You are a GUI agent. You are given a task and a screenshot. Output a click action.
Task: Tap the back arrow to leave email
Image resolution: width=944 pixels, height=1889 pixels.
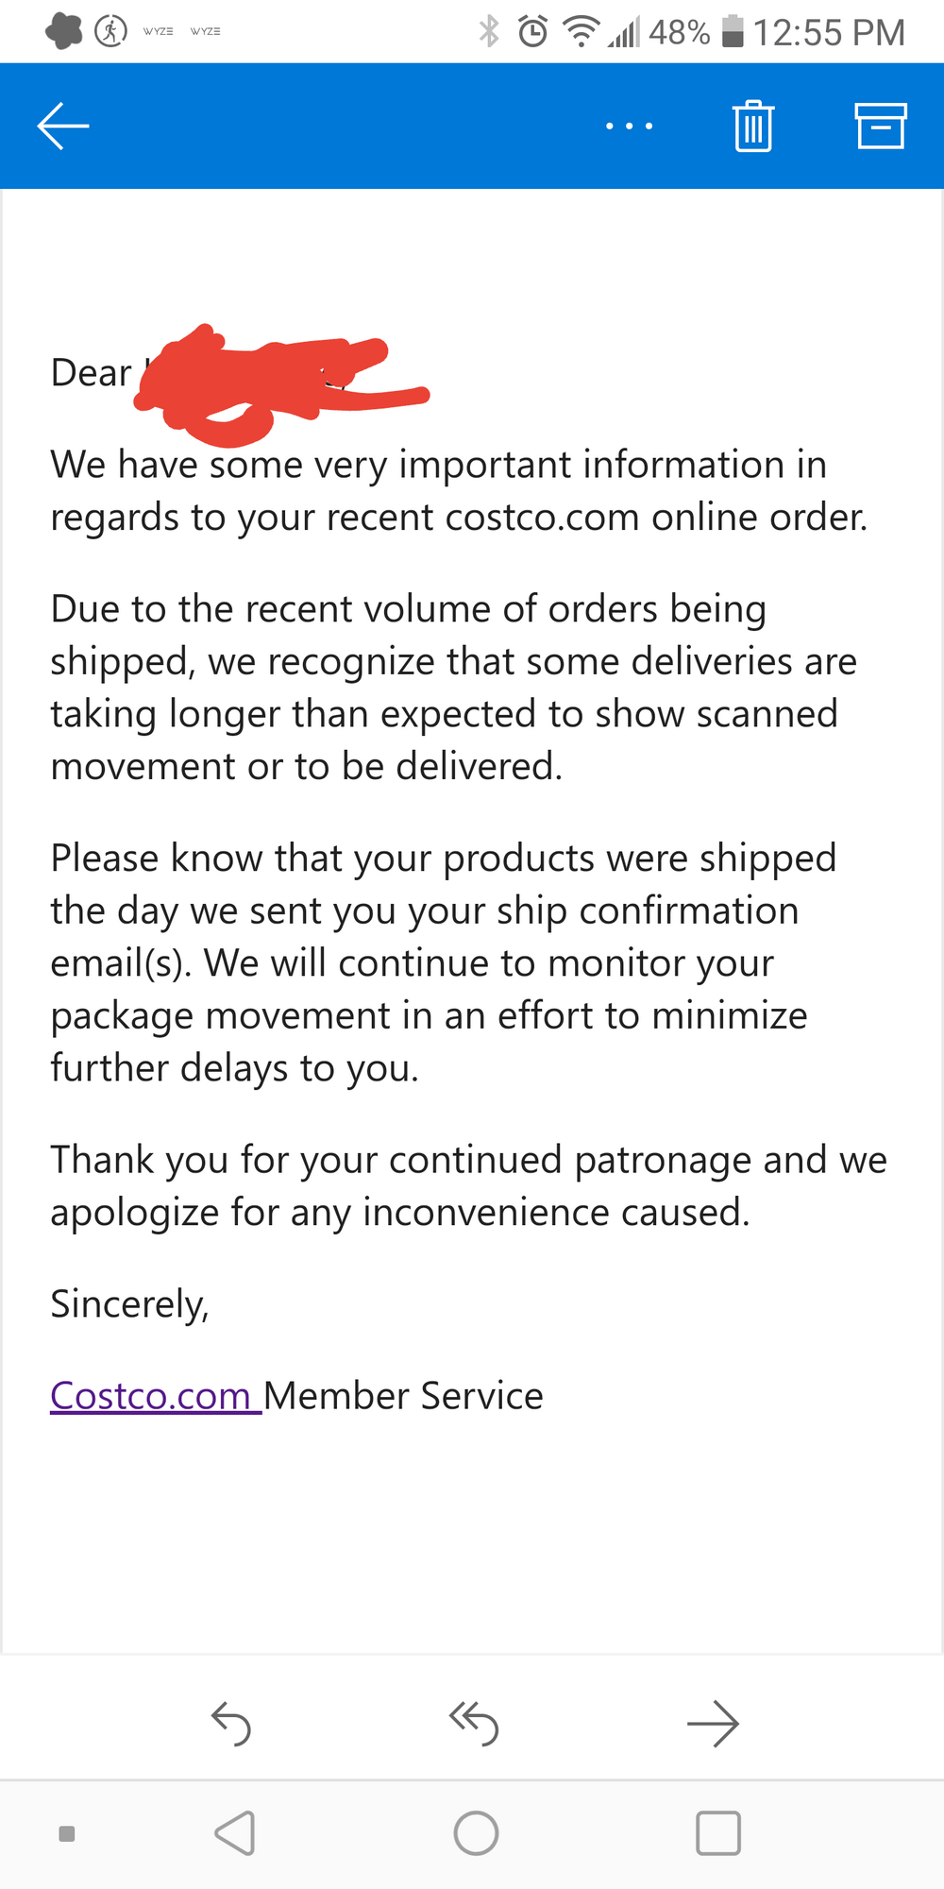tap(63, 126)
